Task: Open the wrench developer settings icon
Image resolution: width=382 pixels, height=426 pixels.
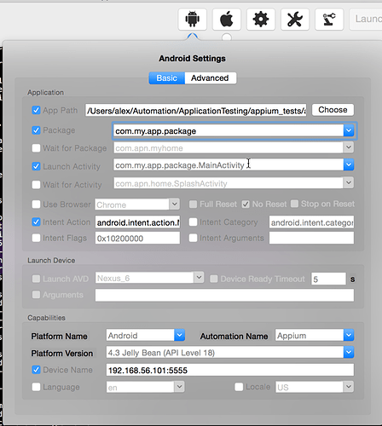Action: [x=295, y=20]
